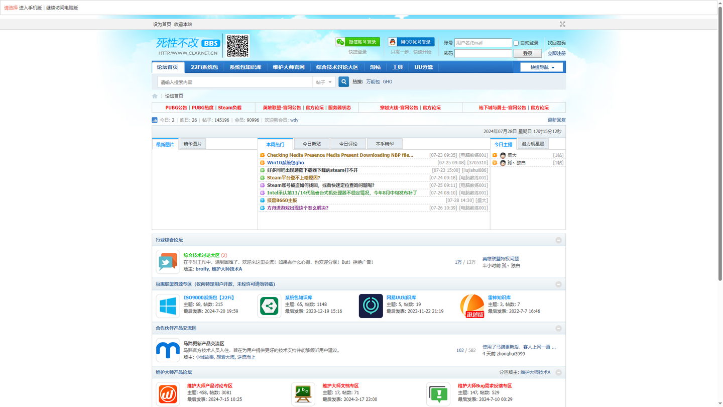Open the ISO9000系统包 Windows icon

168,306
